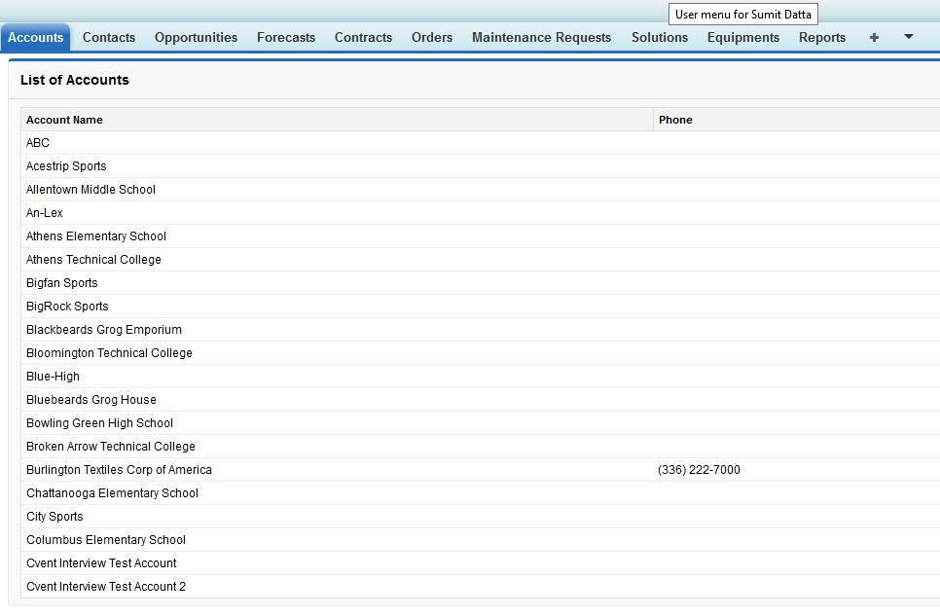Go to the Equipments tab
Image resolution: width=940 pixels, height=615 pixels.
coord(742,37)
